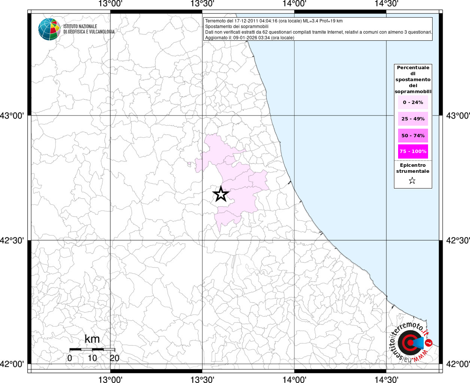Click the top axis label 13°30'
The image size is (470, 383).
point(202,4)
